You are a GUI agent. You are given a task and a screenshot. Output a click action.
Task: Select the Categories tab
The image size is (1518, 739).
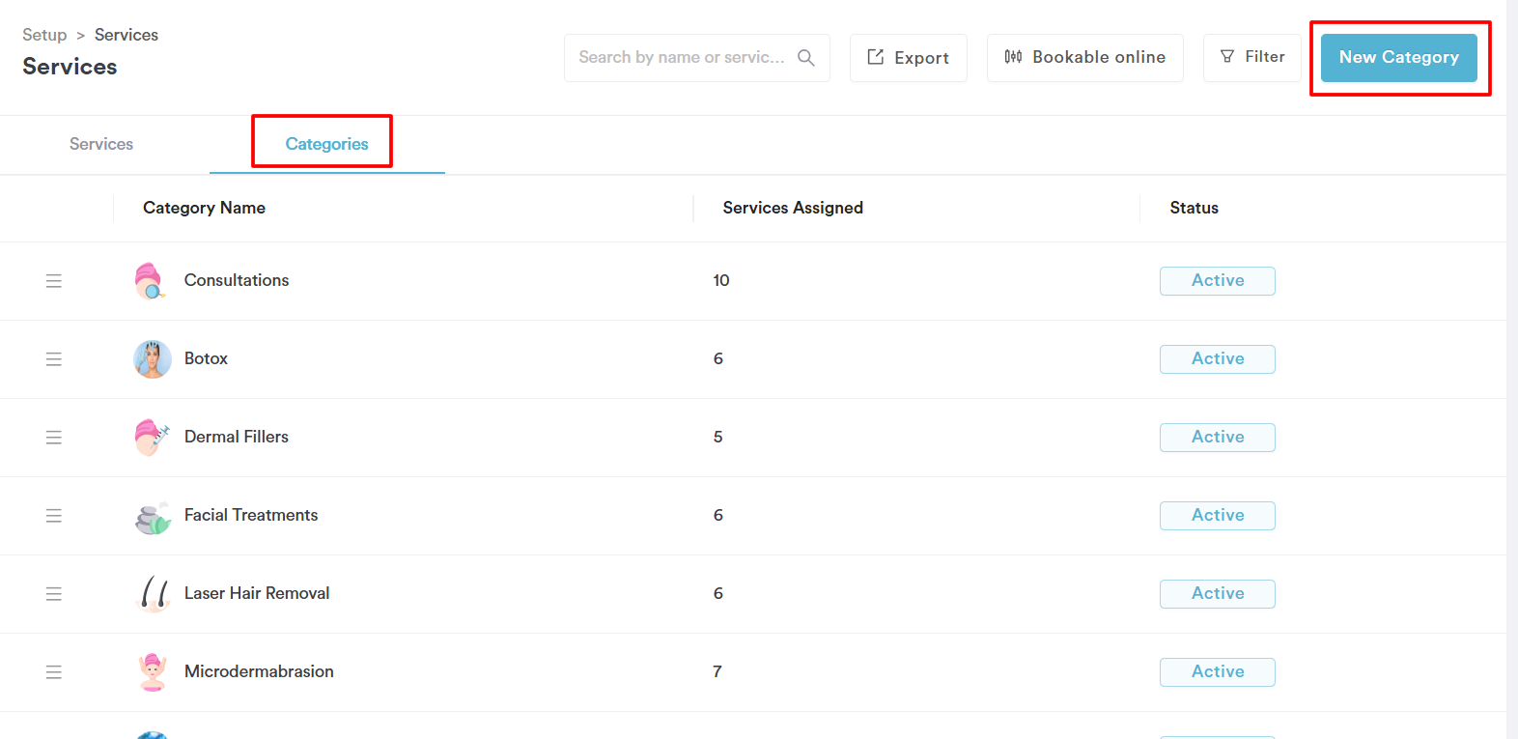click(x=326, y=144)
